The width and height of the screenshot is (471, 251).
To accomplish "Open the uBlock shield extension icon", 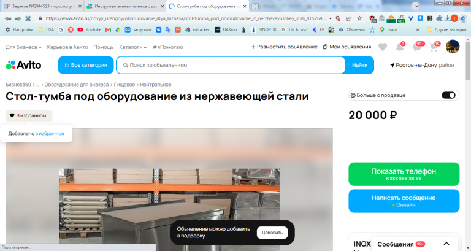I will coord(372,19).
